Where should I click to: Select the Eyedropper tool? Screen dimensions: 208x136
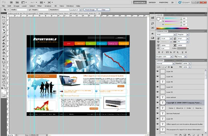4,33
